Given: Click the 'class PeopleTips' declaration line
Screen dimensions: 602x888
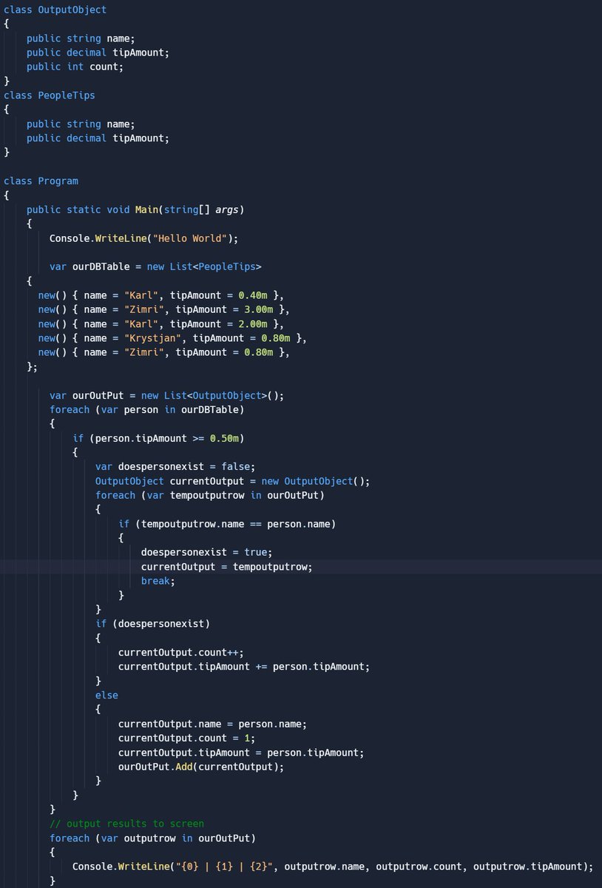Looking at the screenshot, I should [50, 95].
